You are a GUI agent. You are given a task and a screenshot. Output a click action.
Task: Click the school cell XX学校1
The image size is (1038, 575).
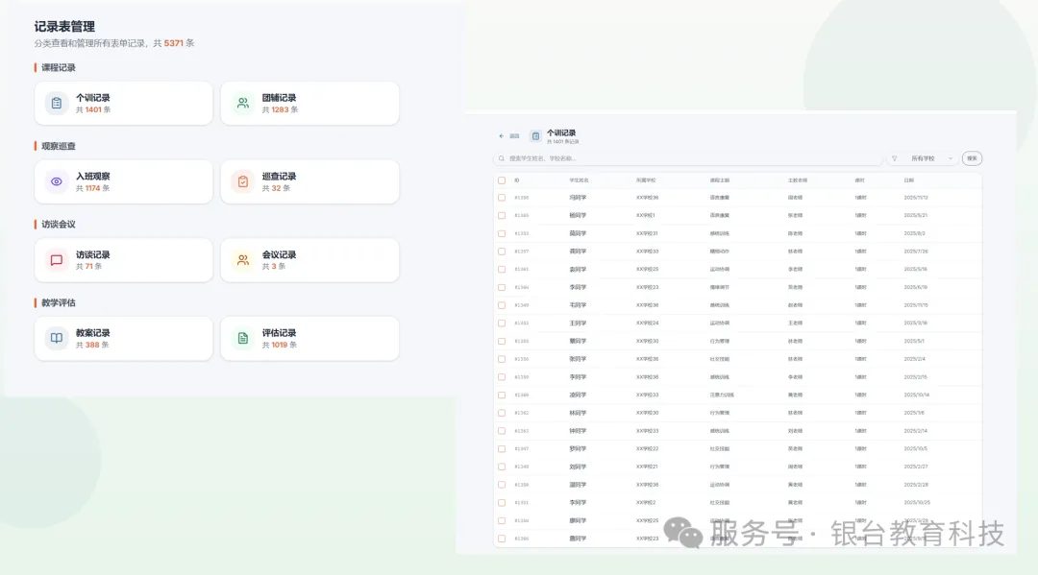pyautogui.click(x=646, y=215)
